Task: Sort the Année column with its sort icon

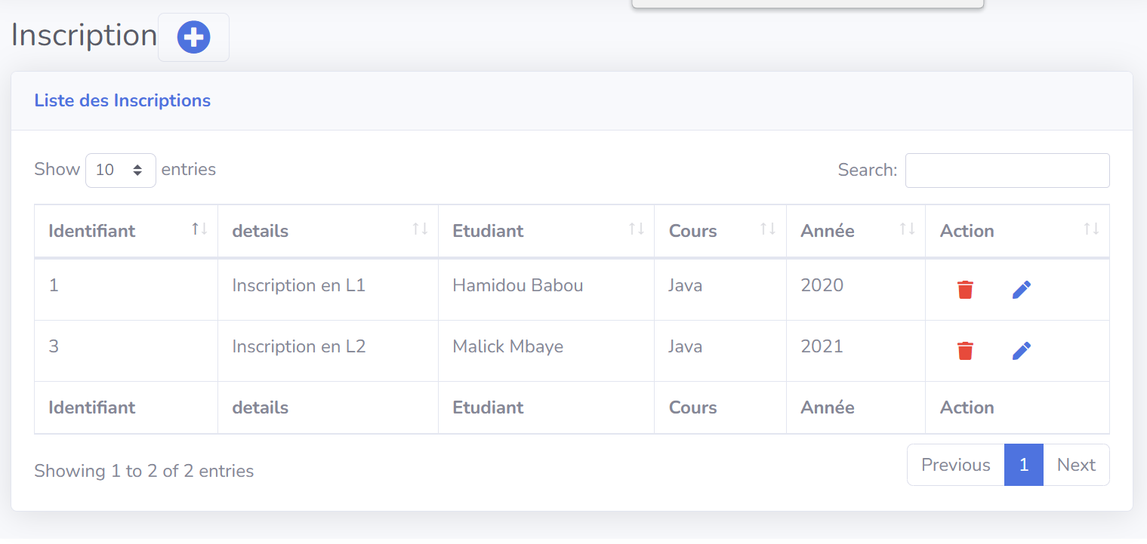Action: coord(906,230)
